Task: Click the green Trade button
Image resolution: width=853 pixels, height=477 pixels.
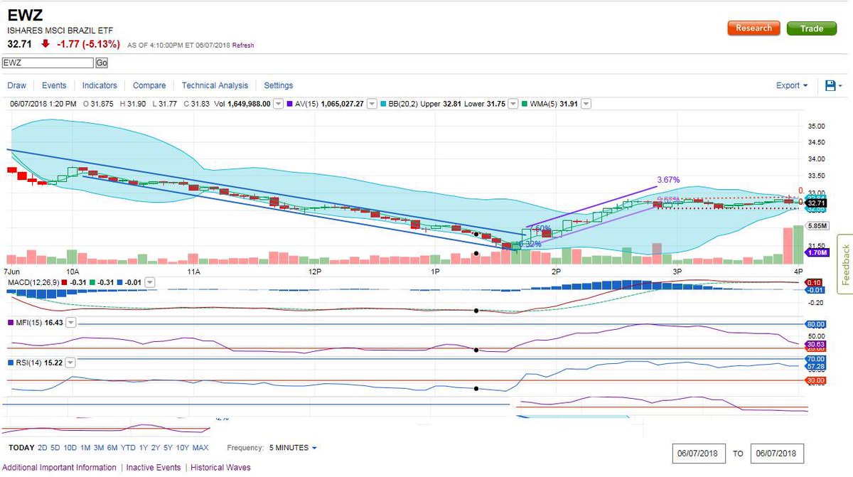Action: click(812, 28)
